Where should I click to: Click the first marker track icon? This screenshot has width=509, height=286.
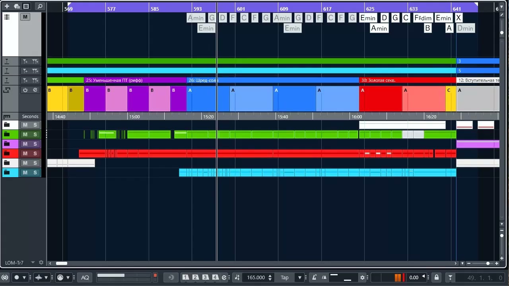click(x=6, y=61)
